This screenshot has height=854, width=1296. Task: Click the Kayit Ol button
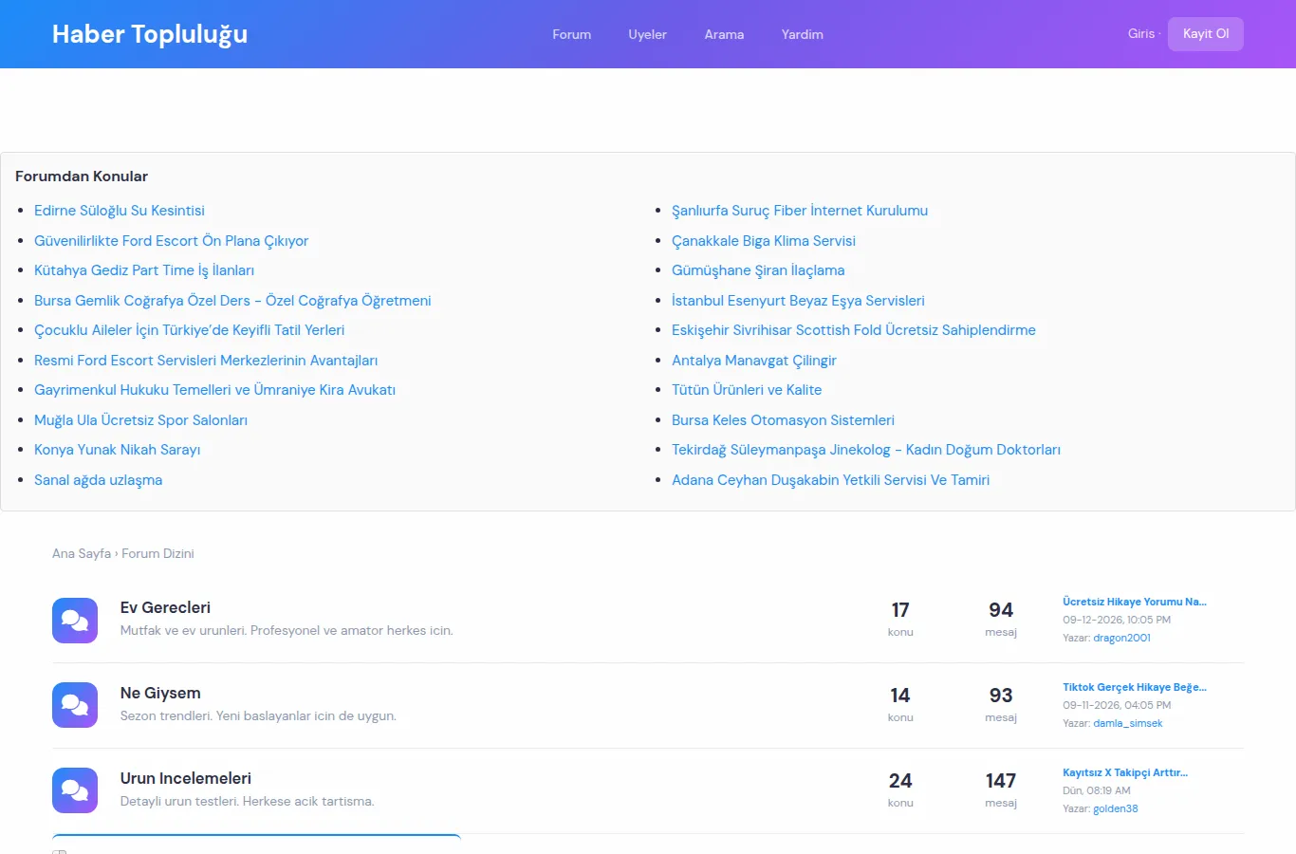(x=1206, y=33)
